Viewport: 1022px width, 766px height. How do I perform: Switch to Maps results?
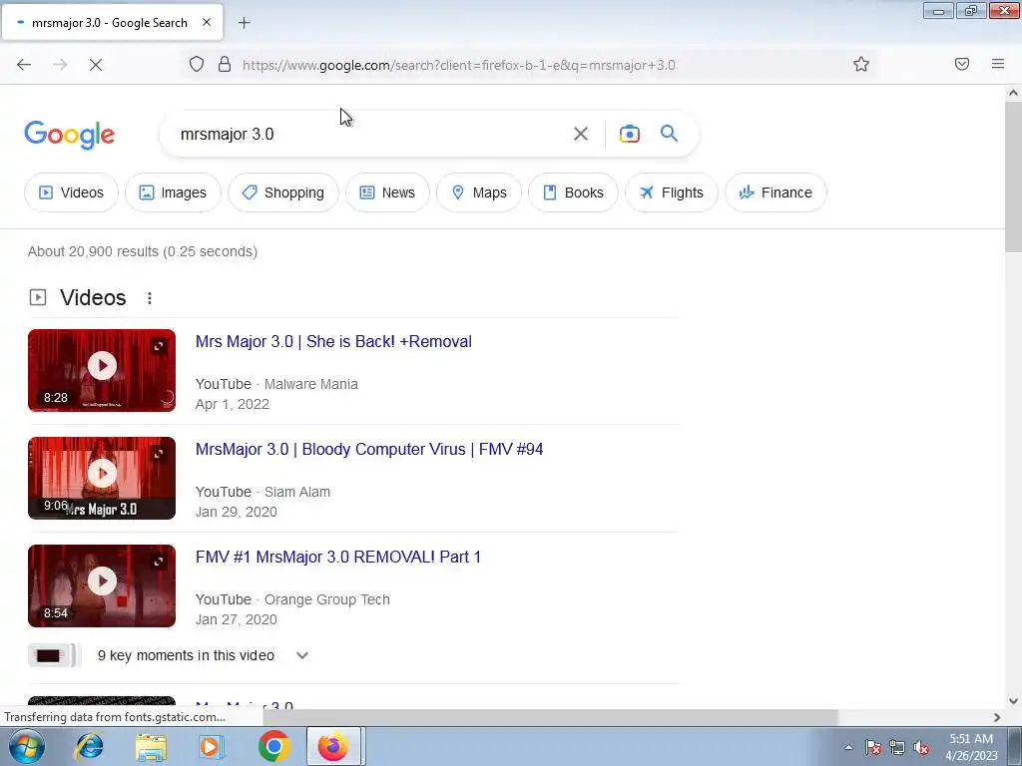pos(479,192)
